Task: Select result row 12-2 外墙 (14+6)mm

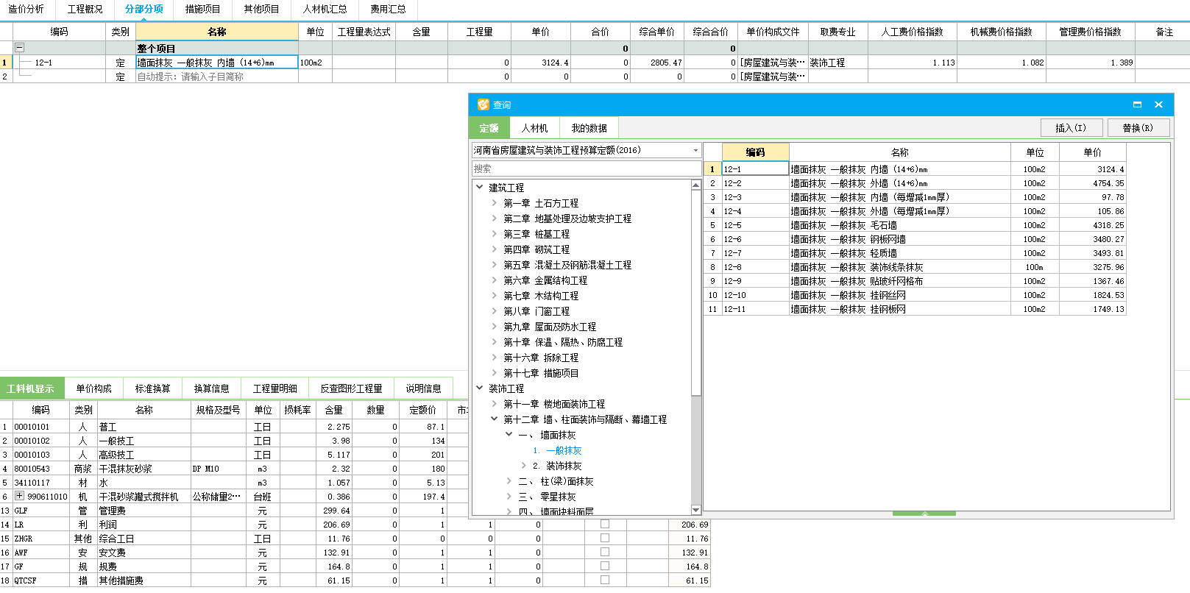Action: [x=915, y=183]
